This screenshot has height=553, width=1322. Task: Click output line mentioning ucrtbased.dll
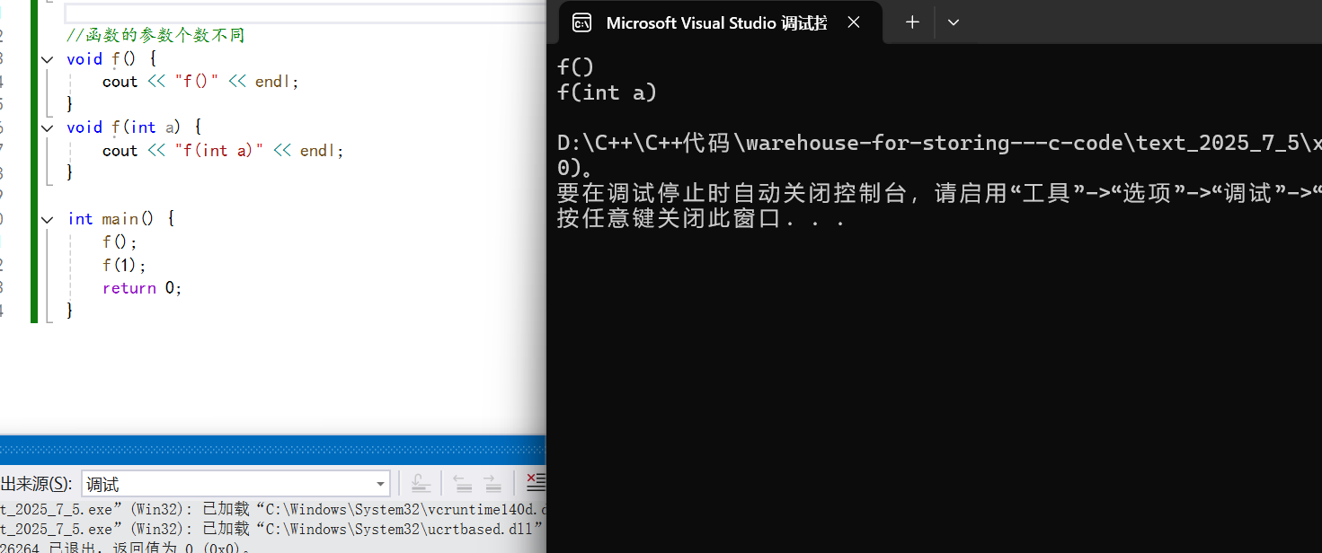click(x=272, y=529)
